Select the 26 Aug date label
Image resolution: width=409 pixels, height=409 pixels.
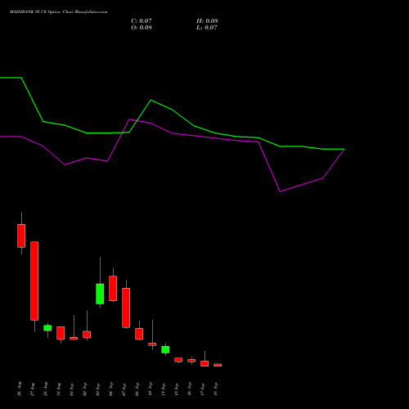pyautogui.click(x=20, y=389)
